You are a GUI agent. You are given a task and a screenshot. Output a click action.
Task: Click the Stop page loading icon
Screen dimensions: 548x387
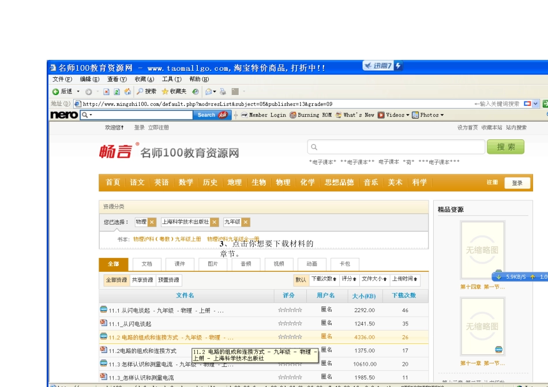[x=107, y=92]
